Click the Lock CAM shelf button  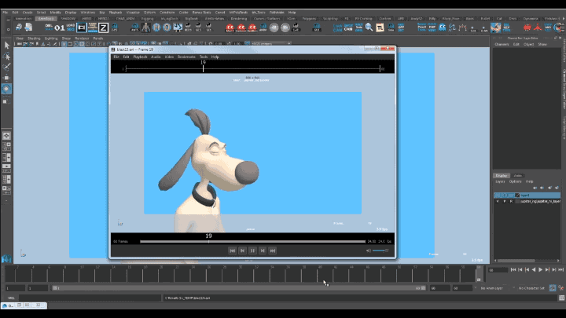tap(337, 27)
